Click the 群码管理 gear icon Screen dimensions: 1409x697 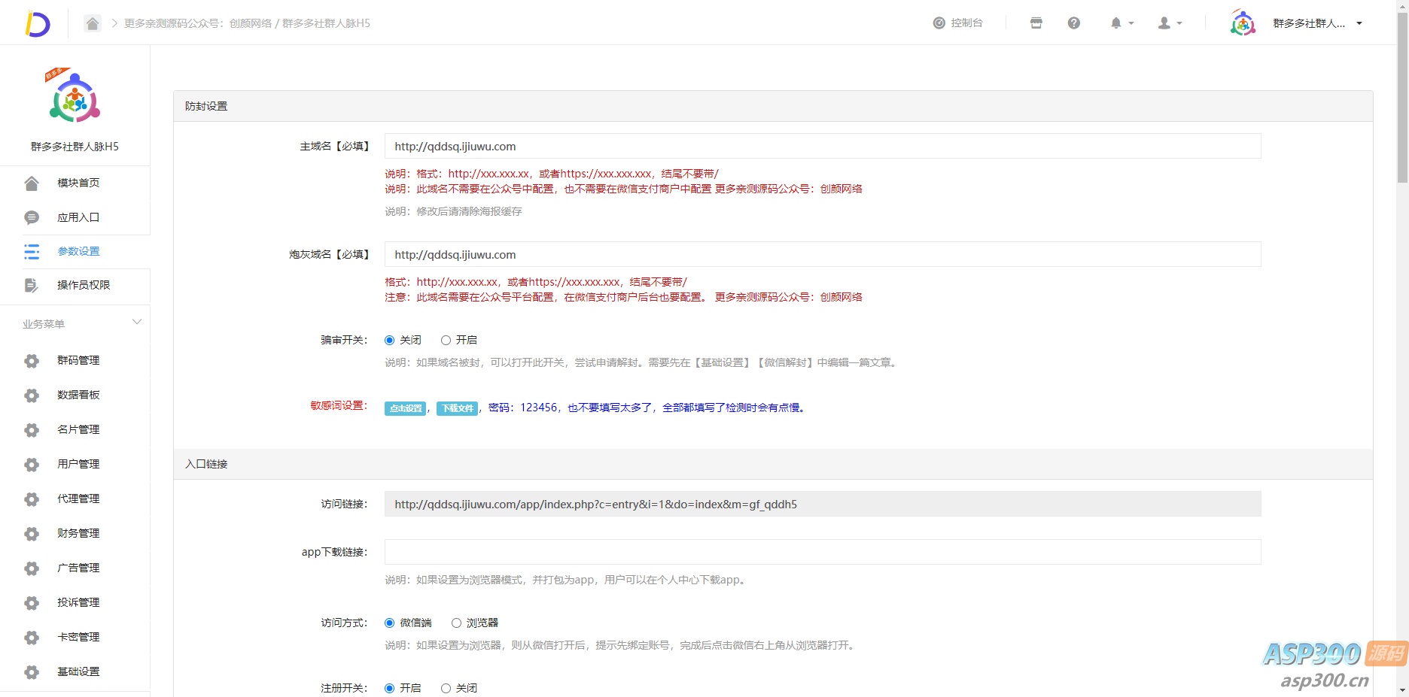click(x=32, y=361)
